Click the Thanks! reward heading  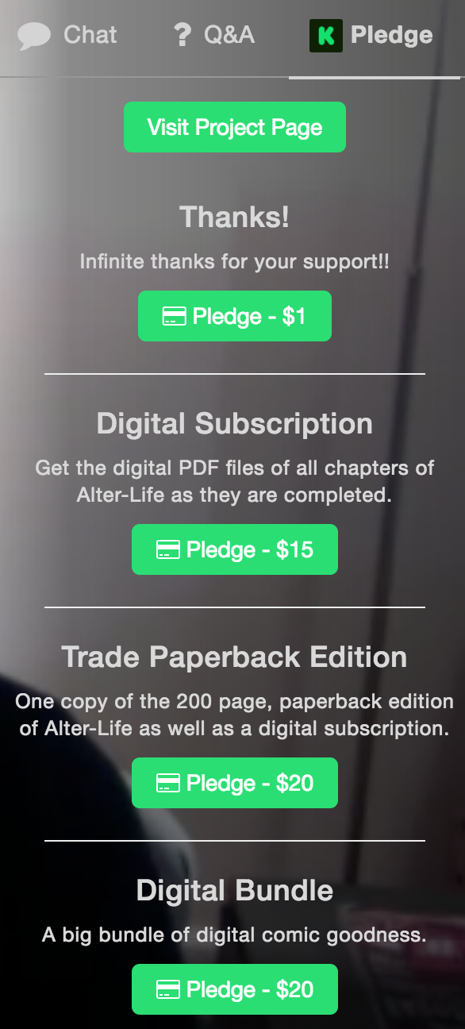[x=235, y=217]
